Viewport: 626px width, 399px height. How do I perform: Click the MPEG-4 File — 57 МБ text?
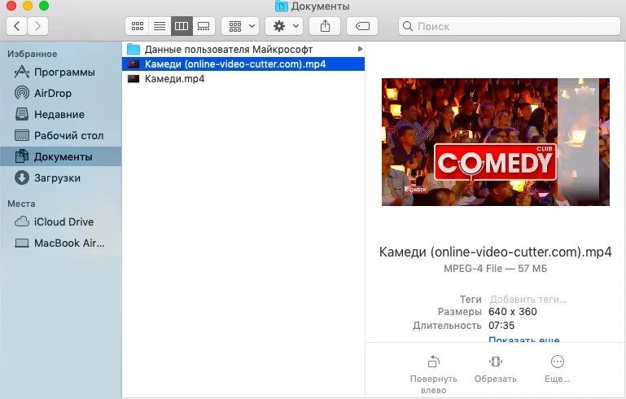click(496, 269)
